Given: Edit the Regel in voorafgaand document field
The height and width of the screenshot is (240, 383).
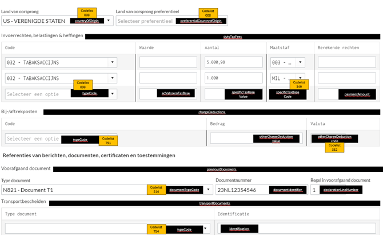Looking at the screenshot, I should [x=336, y=190].
